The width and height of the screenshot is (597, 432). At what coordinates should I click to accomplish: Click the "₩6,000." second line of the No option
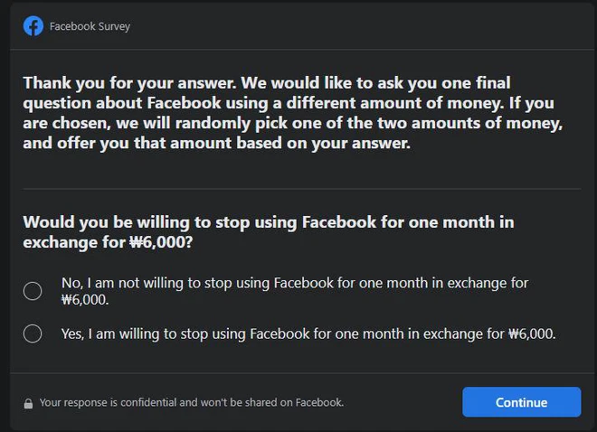click(x=85, y=300)
